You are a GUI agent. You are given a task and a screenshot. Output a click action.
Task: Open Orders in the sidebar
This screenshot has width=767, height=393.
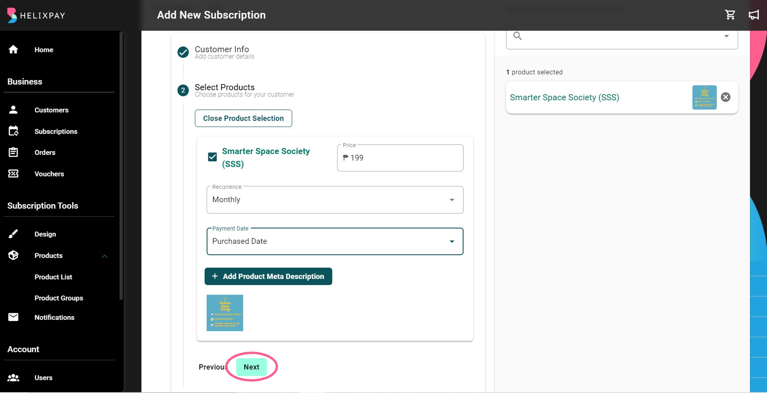45,153
